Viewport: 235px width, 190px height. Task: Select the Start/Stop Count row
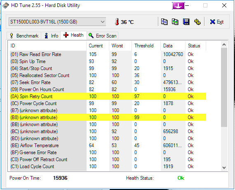108,68
